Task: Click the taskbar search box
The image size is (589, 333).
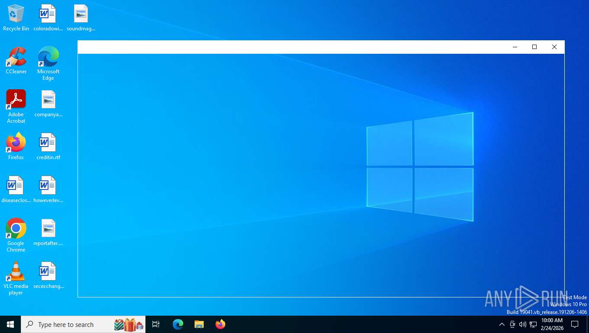Action: click(x=83, y=324)
